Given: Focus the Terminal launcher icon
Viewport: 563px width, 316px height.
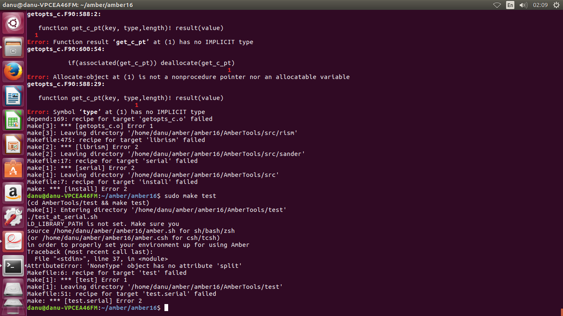Looking at the screenshot, I should [x=13, y=266].
